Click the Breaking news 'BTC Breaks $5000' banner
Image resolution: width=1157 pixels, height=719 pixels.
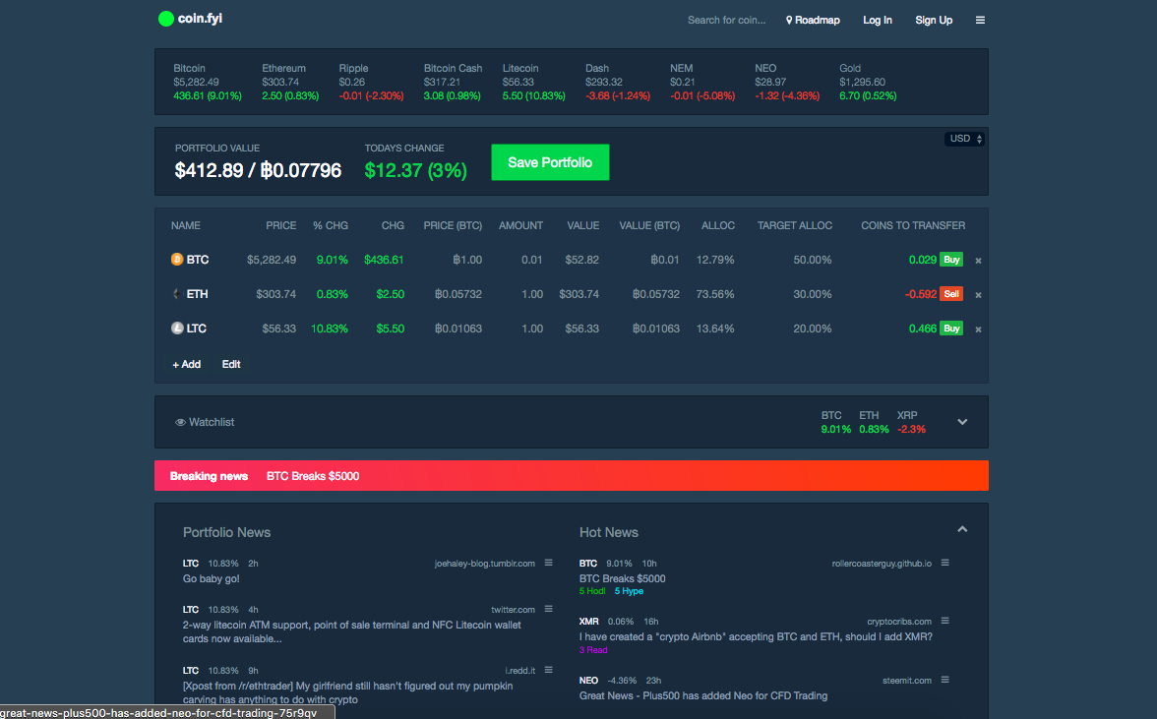tap(571, 476)
